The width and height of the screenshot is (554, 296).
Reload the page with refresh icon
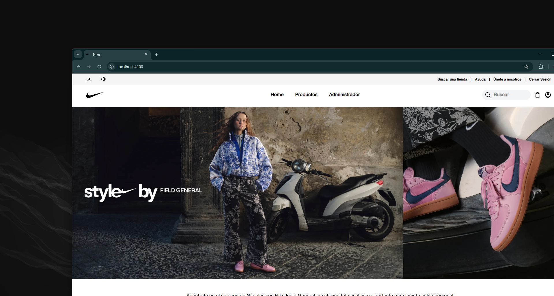coord(99,67)
